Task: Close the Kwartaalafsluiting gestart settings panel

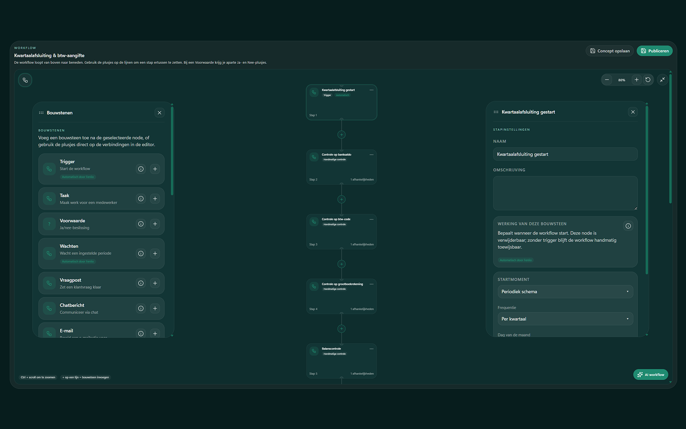Action: click(x=633, y=112)
